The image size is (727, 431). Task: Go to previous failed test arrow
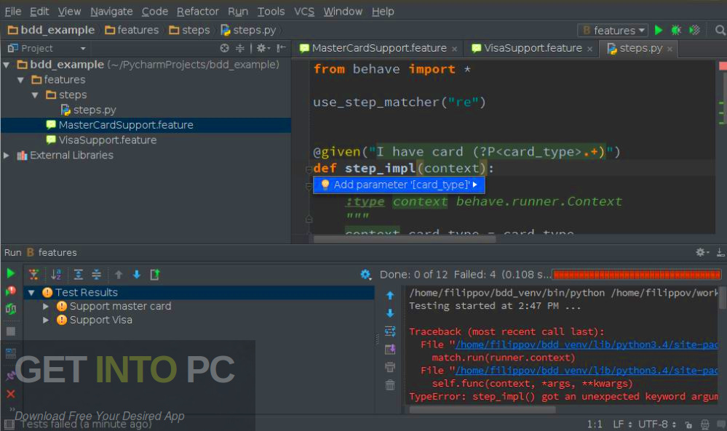[119, 275]
